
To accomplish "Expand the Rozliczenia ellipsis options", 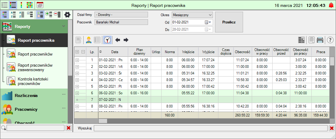I will 64,94.
